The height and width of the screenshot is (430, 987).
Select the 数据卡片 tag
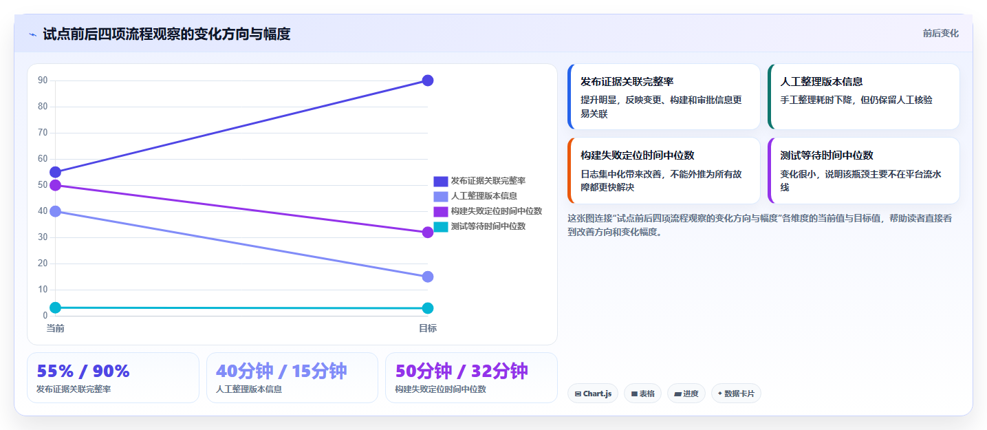(736, 394)
